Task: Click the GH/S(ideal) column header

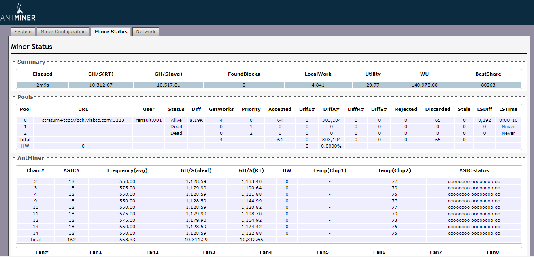Action: 196,170
